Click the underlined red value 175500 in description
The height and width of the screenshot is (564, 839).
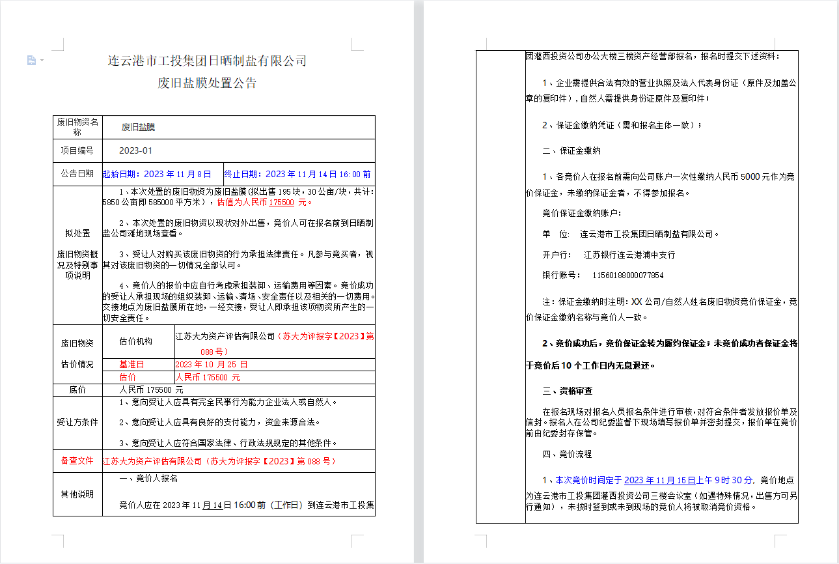[x=282, y=202]
